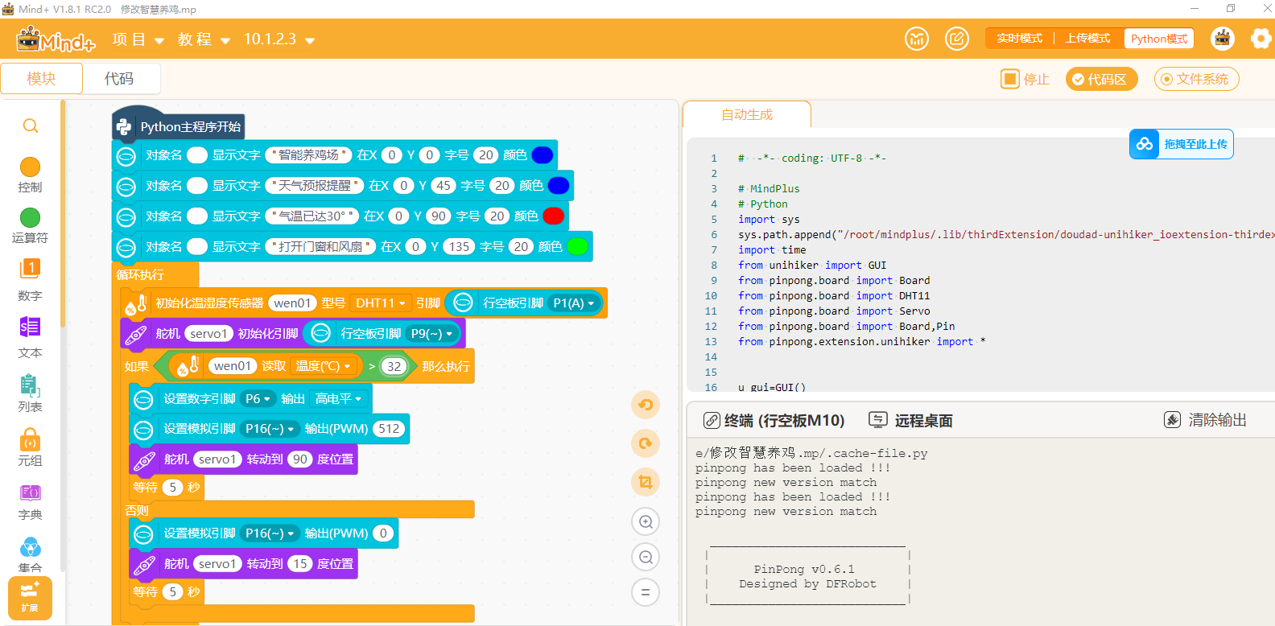Click code line "from unihiker import GUI"
Image resolution: width=1275 pixels, height=626 pixels.
tap(812, 265)
